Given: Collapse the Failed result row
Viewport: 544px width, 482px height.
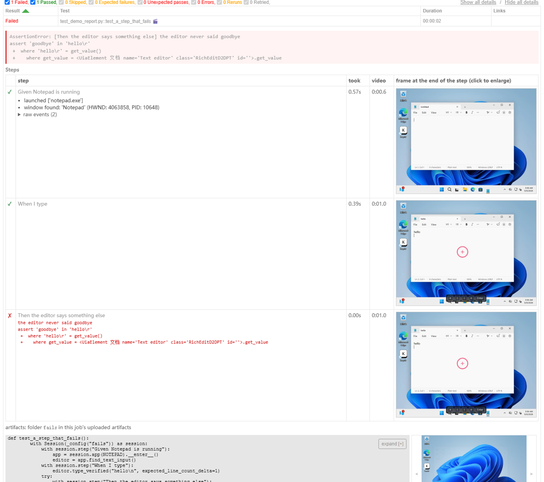Looking at the screenshot, I should point(12,21).
